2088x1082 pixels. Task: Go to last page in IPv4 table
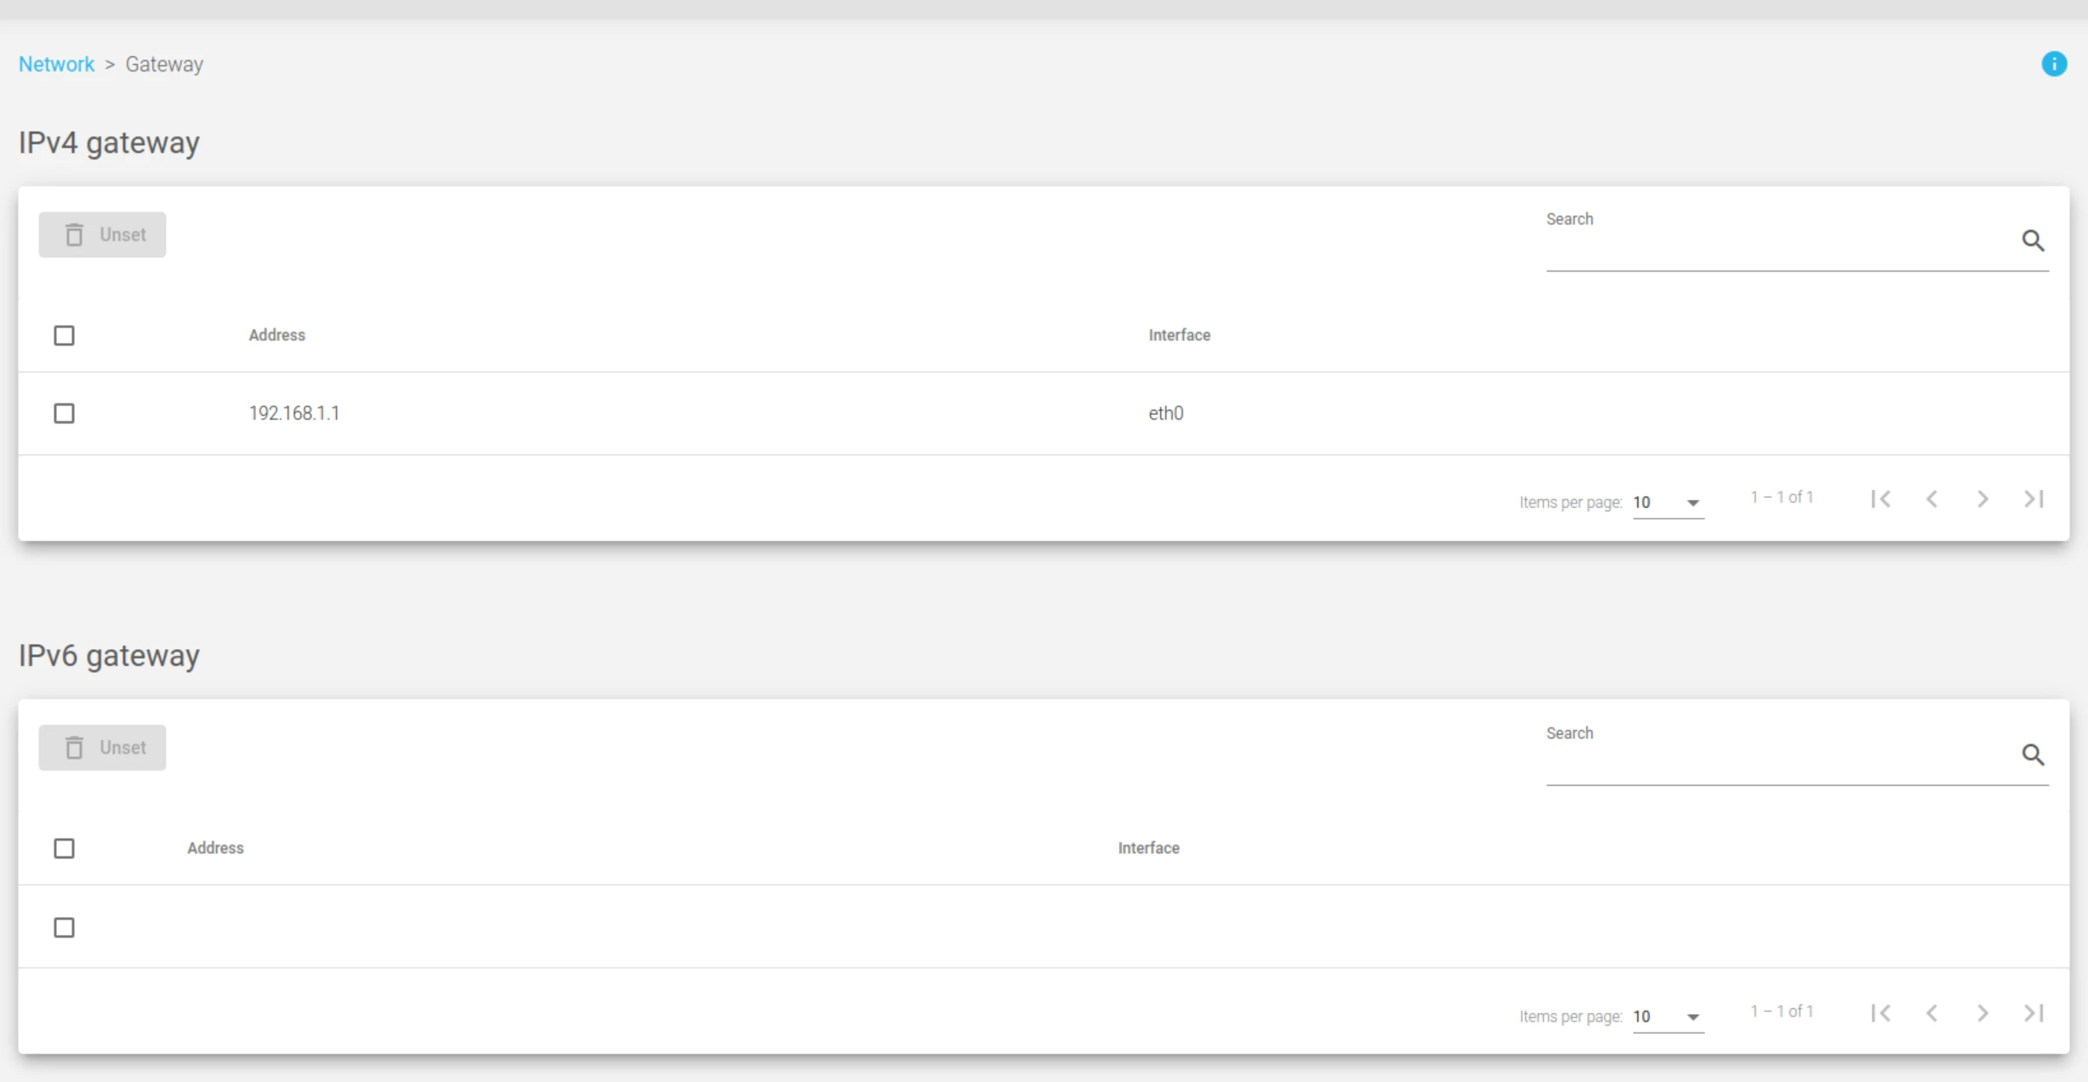[x=2034, y=499]
